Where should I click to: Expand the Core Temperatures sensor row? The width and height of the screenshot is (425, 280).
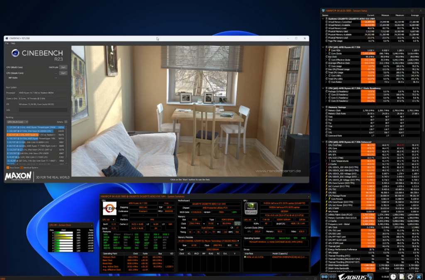pos(326,161)
